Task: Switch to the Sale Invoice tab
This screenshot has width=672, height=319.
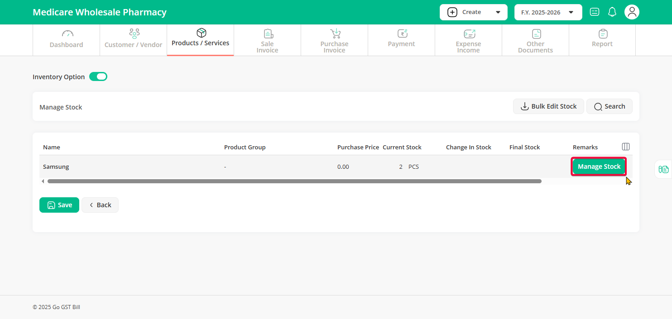Action: point(267,40)
